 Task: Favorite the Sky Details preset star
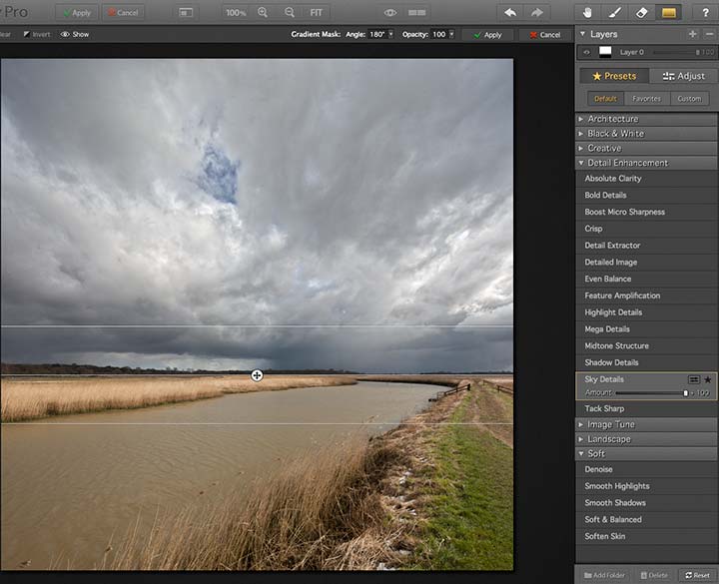pos(708,379)
